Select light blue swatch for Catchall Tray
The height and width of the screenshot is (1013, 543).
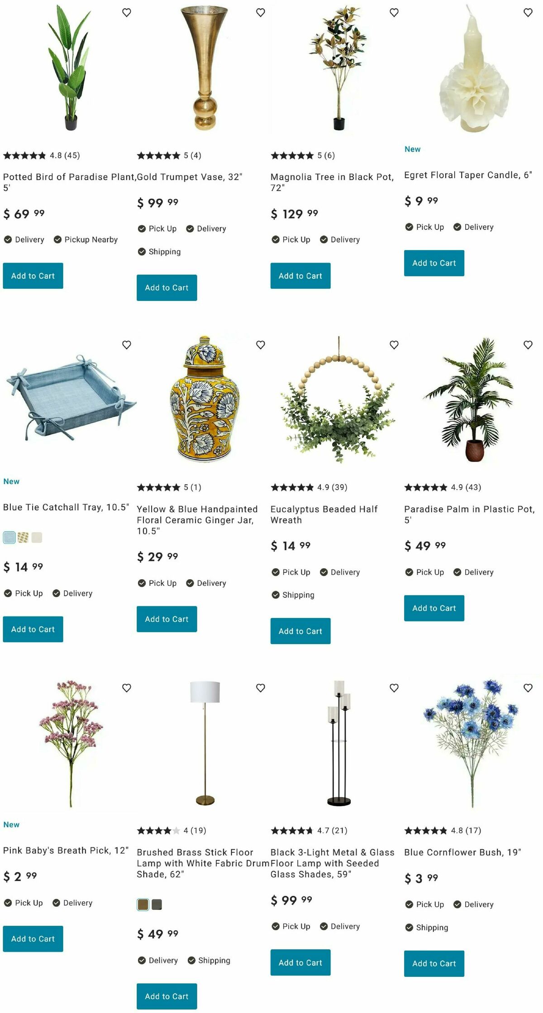pyautogui.click(x=9, y=537)
